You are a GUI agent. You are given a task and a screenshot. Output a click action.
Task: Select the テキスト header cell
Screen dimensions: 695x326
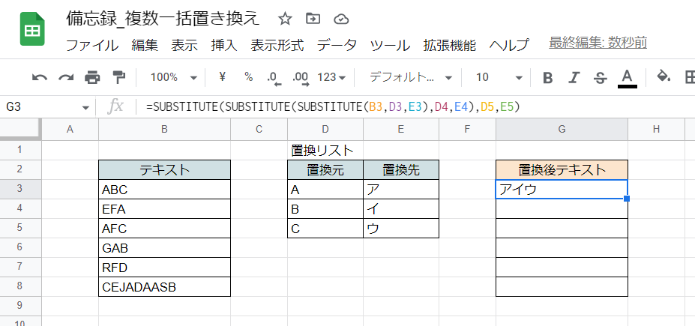click(164, 170)
